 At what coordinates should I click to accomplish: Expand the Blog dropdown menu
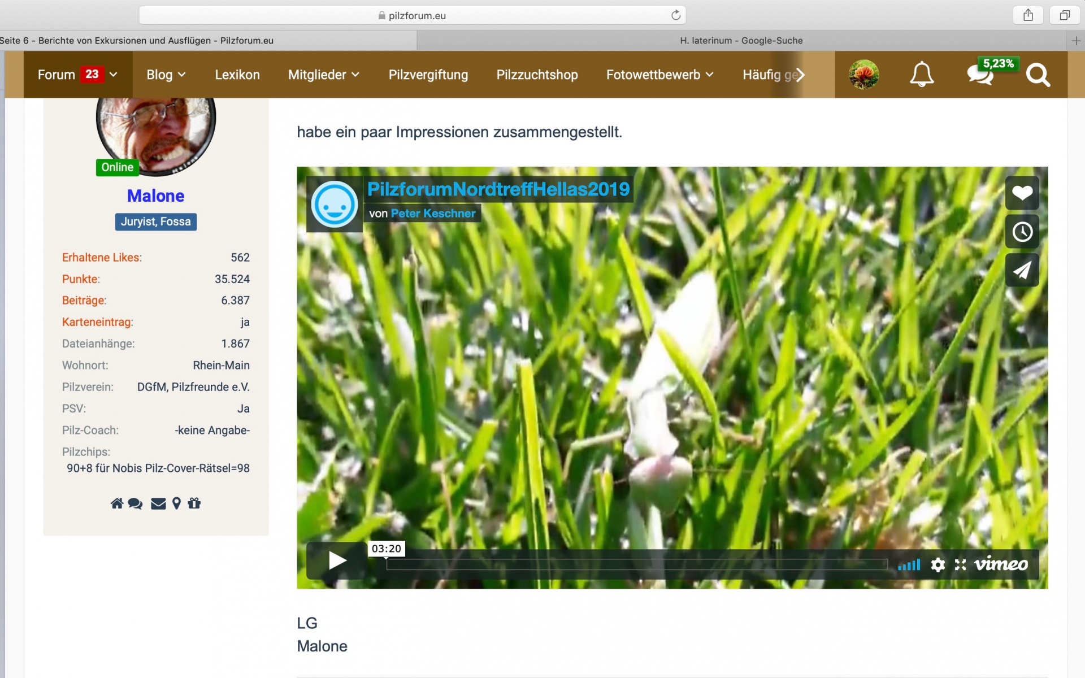click(x=166, y=75)
